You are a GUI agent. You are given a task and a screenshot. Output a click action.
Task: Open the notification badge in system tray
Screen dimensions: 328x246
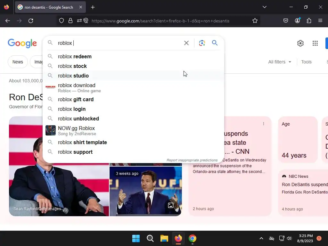click(319, 238)
